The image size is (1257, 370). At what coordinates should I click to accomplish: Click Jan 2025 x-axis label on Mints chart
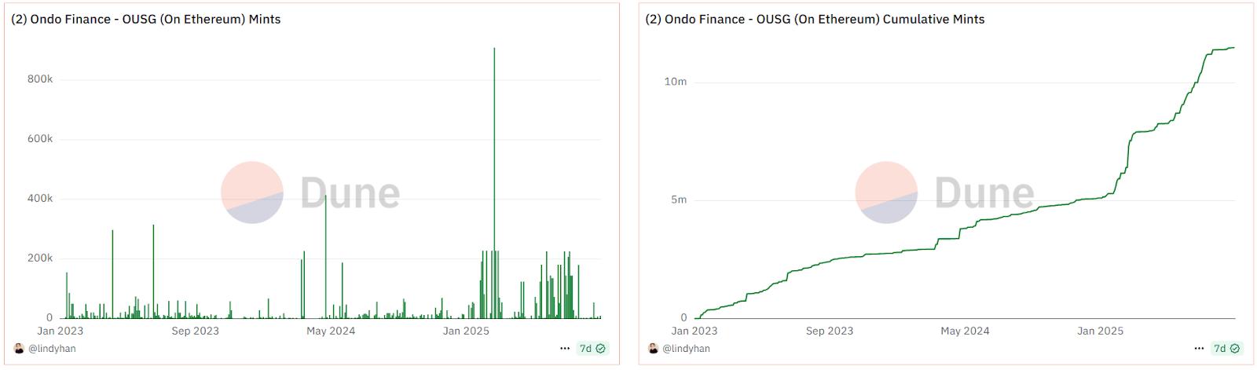[x=466, y=331]
